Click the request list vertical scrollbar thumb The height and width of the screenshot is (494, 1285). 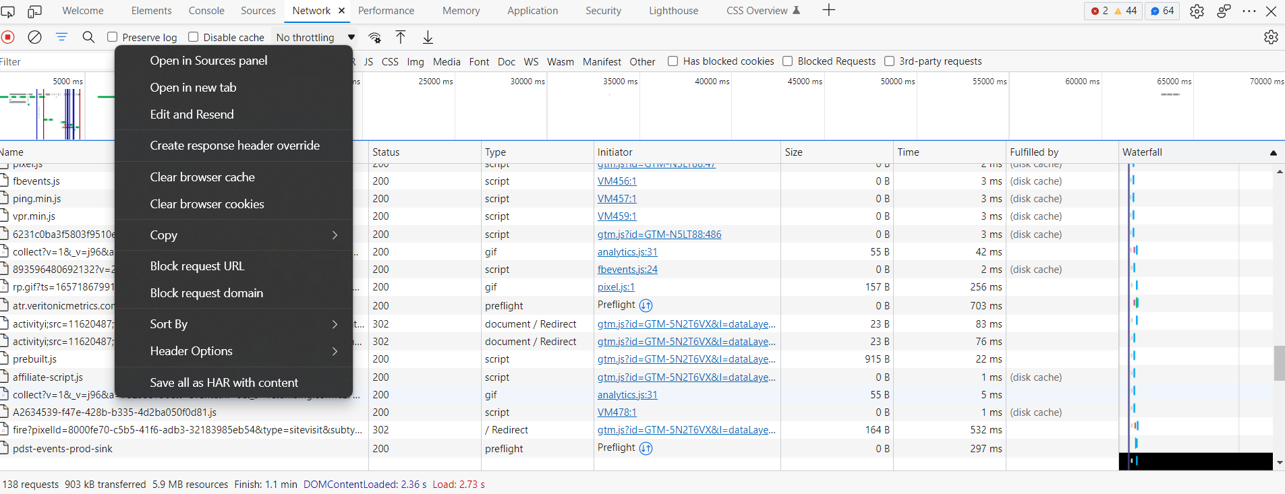(1279, 363)
